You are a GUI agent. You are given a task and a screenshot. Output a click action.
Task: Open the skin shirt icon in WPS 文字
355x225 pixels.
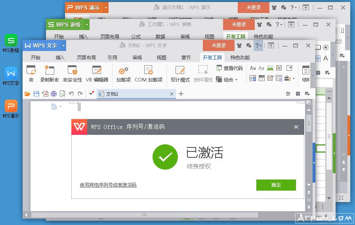click(239, 45)
